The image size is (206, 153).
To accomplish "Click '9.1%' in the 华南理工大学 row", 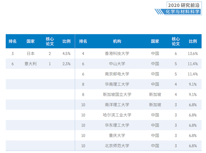I will click(193, 84).
